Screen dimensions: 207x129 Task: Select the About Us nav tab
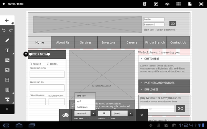click(x=63, y=42)
